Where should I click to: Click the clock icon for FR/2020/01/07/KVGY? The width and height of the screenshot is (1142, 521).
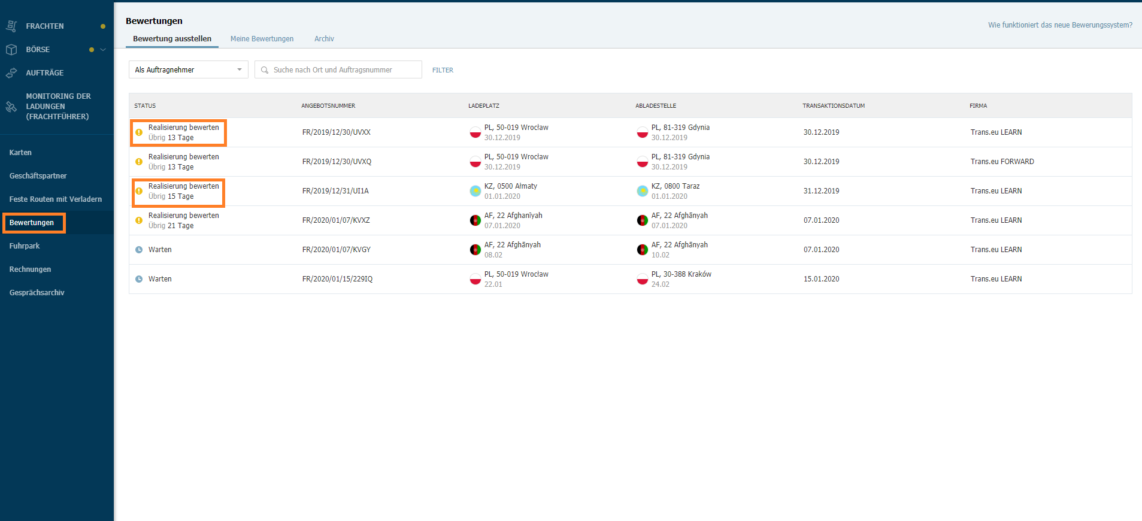[139, 250]
